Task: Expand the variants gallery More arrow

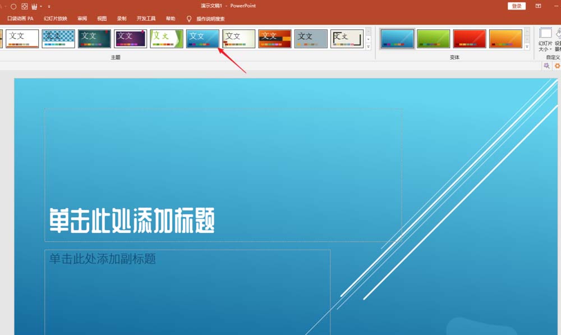Action: [x=527, y=46]
